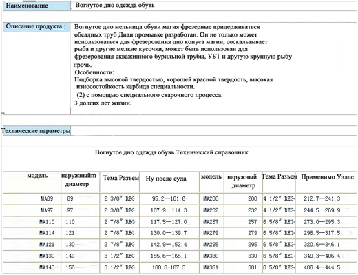Select the Ну после суда column header
This screenshot has height=275, width=358.
pos(166,179)
